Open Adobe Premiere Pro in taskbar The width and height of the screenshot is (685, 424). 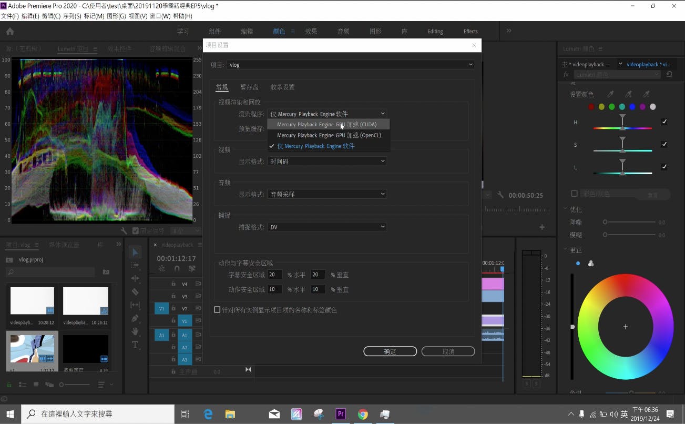point(341,414)
